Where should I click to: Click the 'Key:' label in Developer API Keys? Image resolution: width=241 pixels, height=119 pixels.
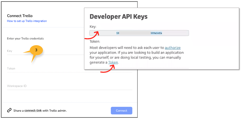click(x=93, y=27)
